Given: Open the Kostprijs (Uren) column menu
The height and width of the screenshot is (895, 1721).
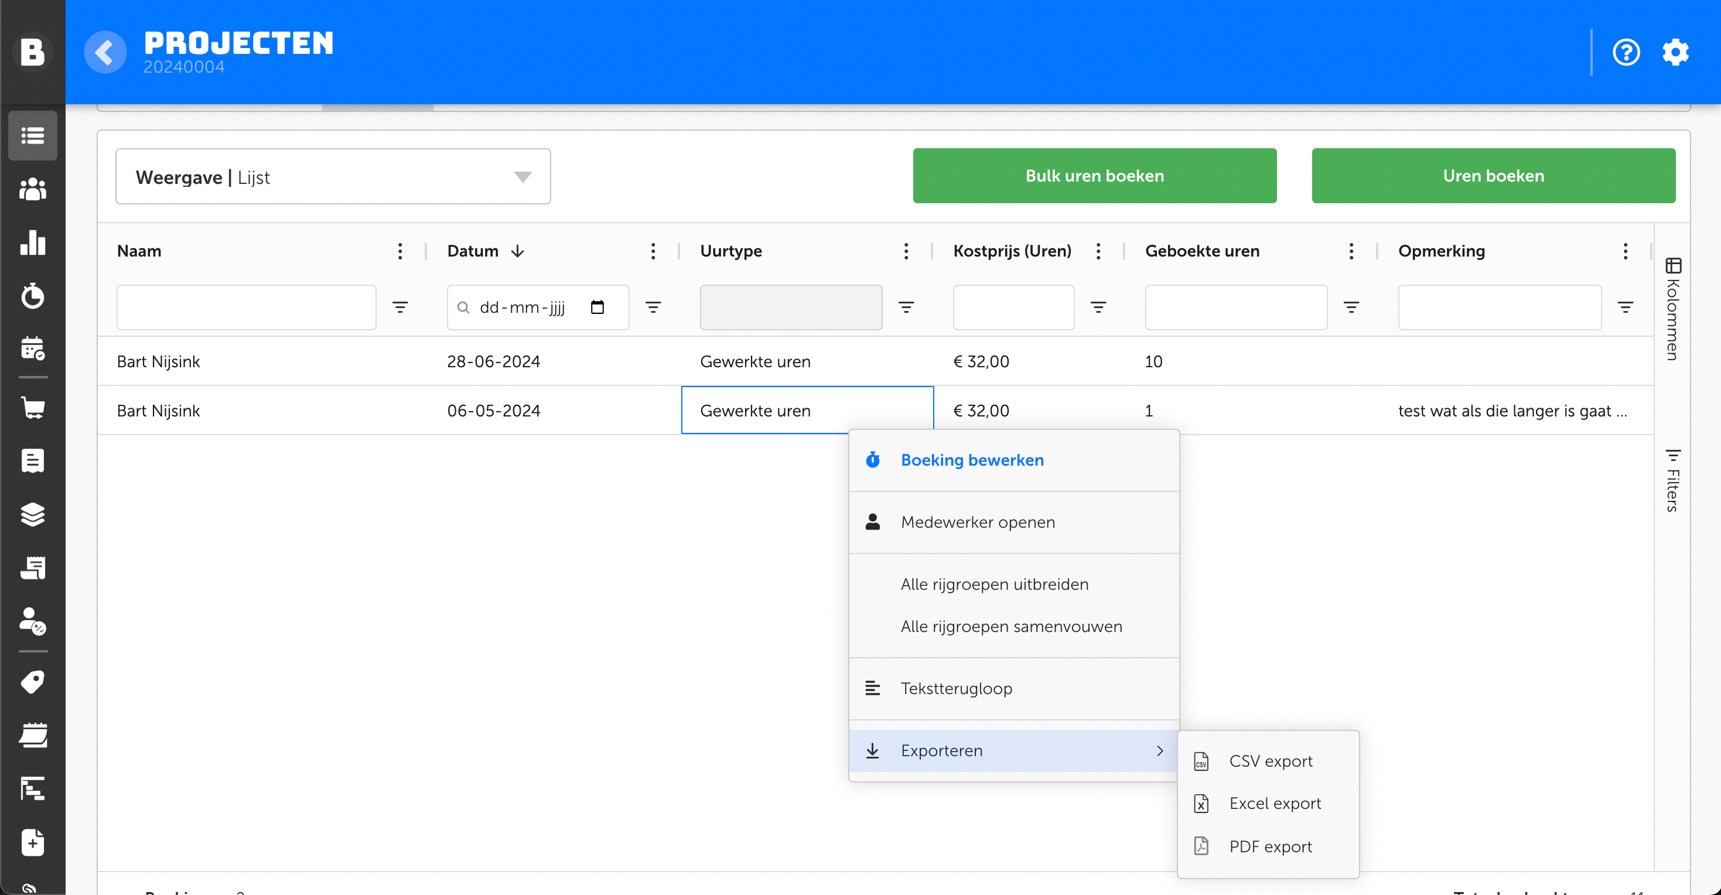Looking at the screenshot, I should coord(1098,251).
